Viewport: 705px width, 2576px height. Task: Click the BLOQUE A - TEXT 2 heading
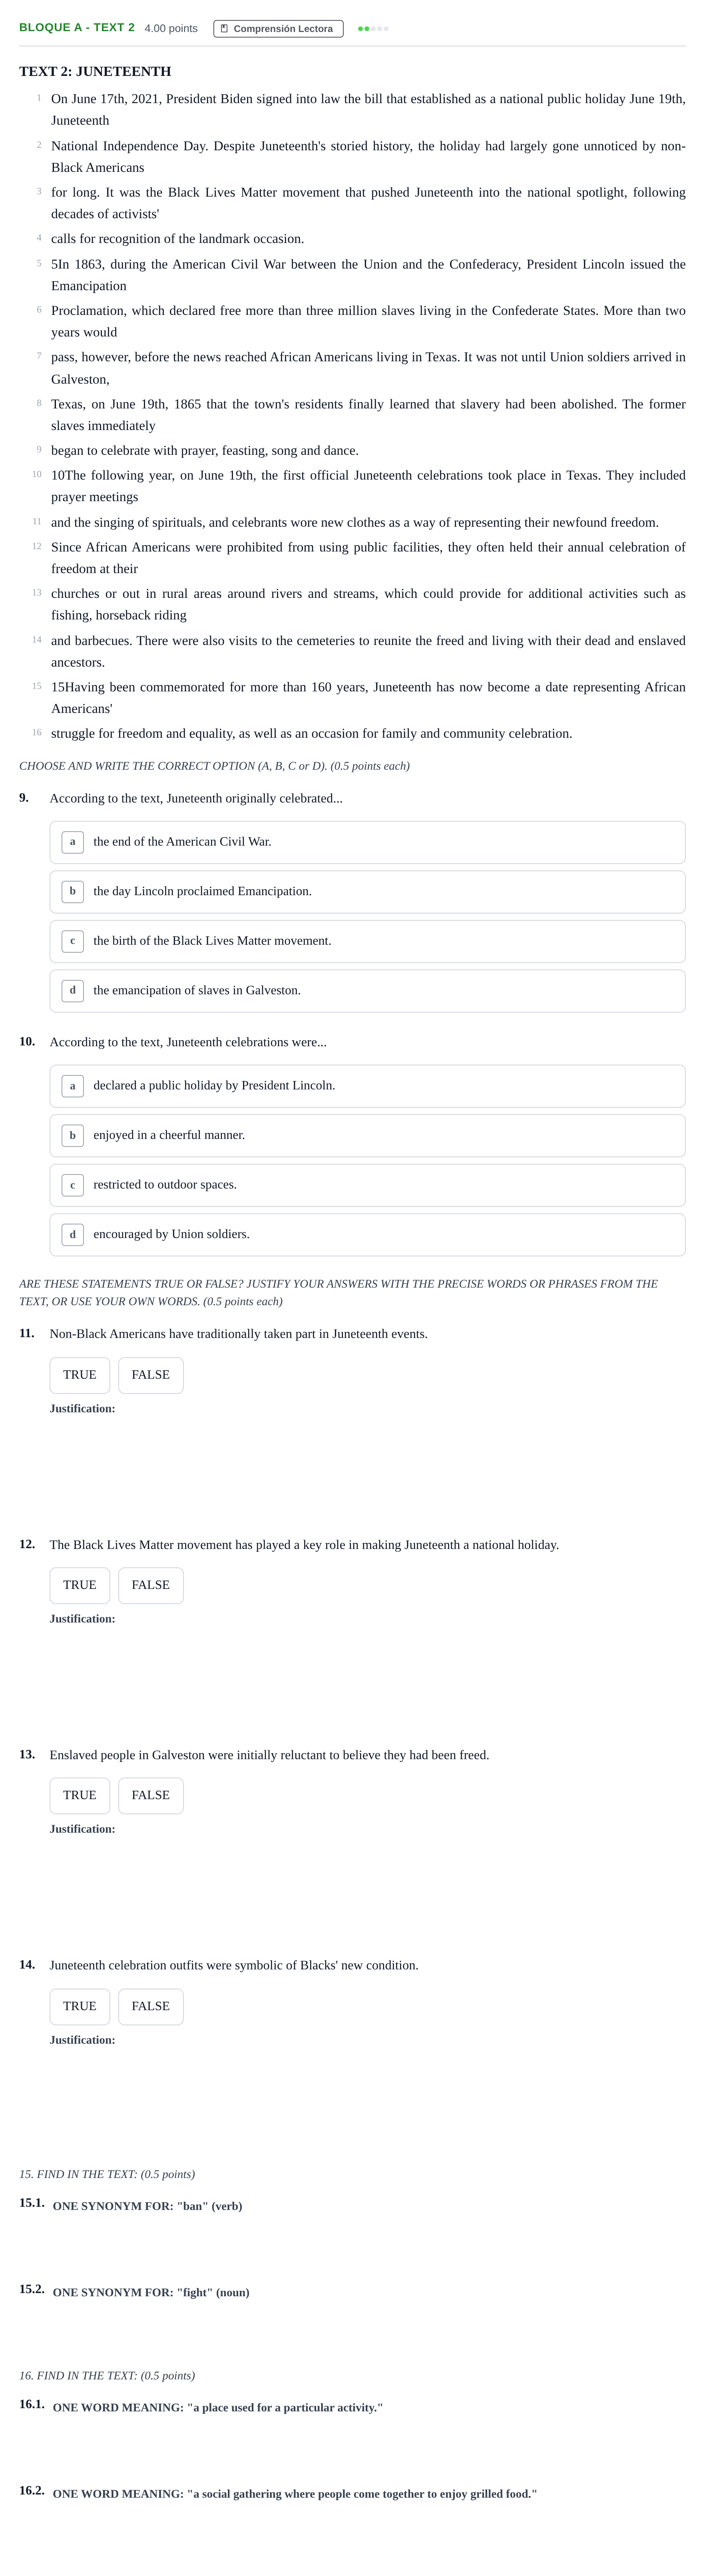[x=77, y=28]
